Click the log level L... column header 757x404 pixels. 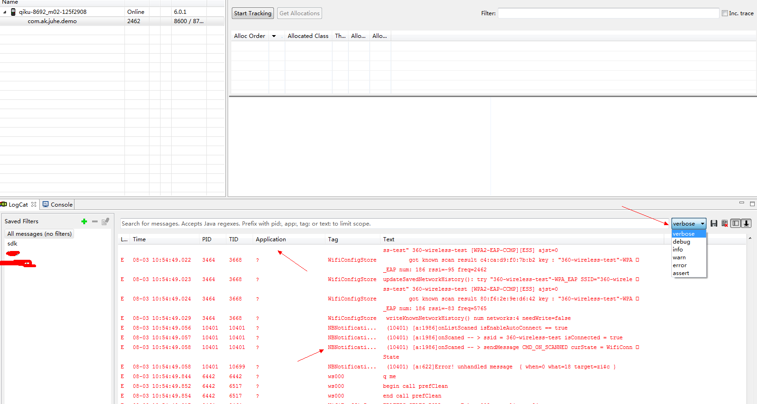click(x=124, y=239)
